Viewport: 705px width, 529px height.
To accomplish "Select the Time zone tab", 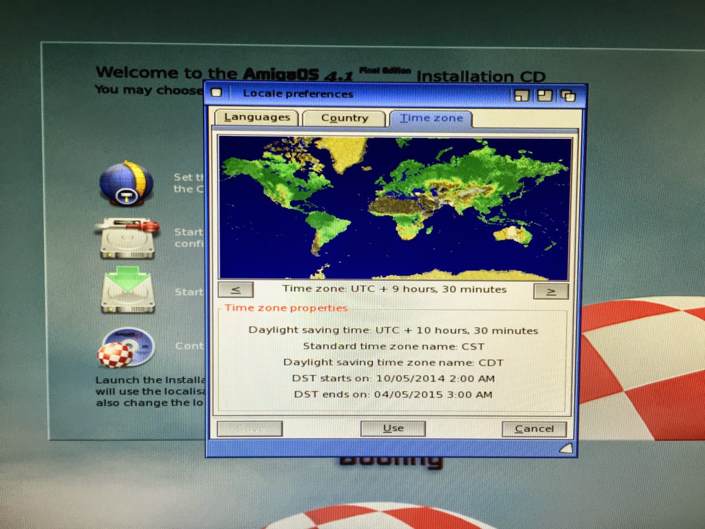I will pos(431,118).
